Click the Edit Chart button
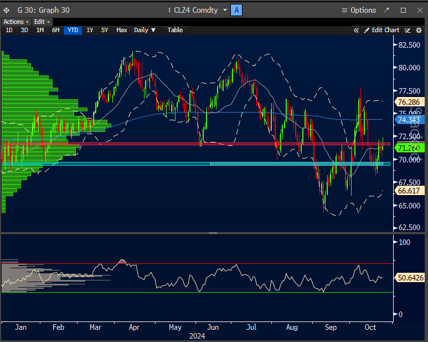This screenshot has width=428, height=342. tap(381, 30)
